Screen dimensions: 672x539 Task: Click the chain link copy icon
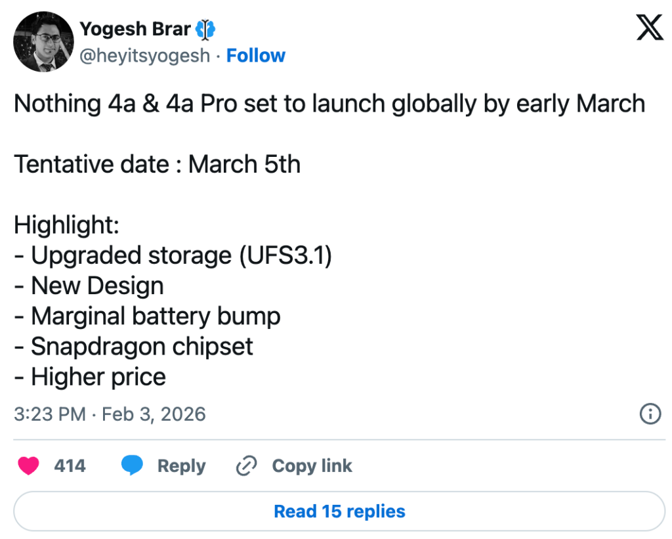click(246, 466)
